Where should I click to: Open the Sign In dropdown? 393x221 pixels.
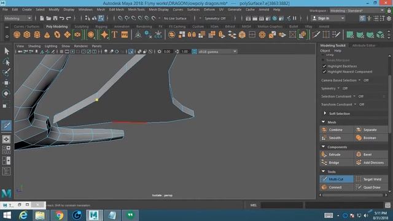(328, 18)
